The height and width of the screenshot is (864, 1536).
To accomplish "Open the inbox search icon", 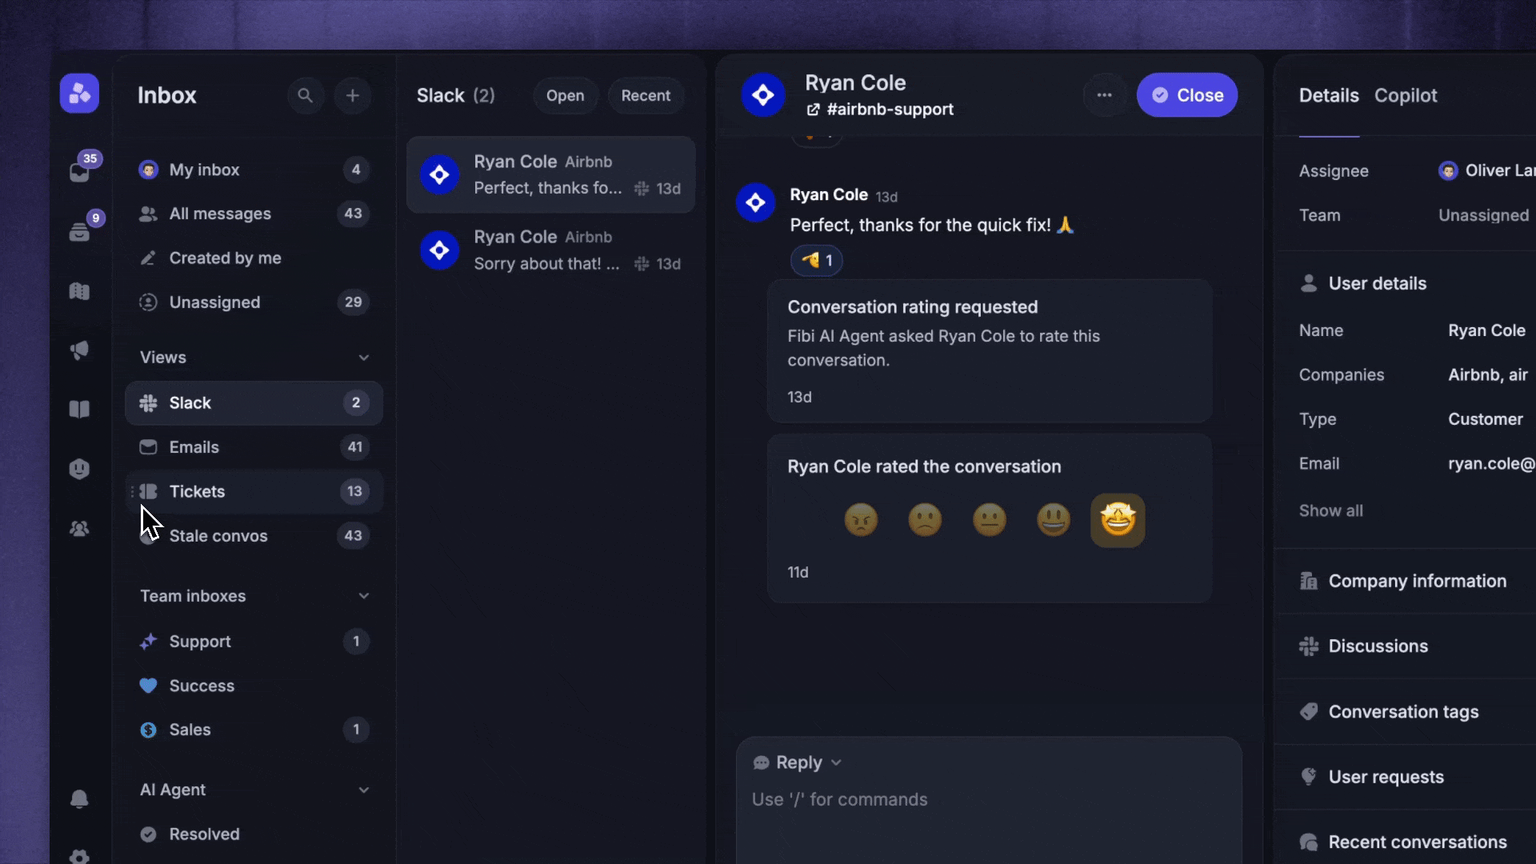I will coord(305,96).
